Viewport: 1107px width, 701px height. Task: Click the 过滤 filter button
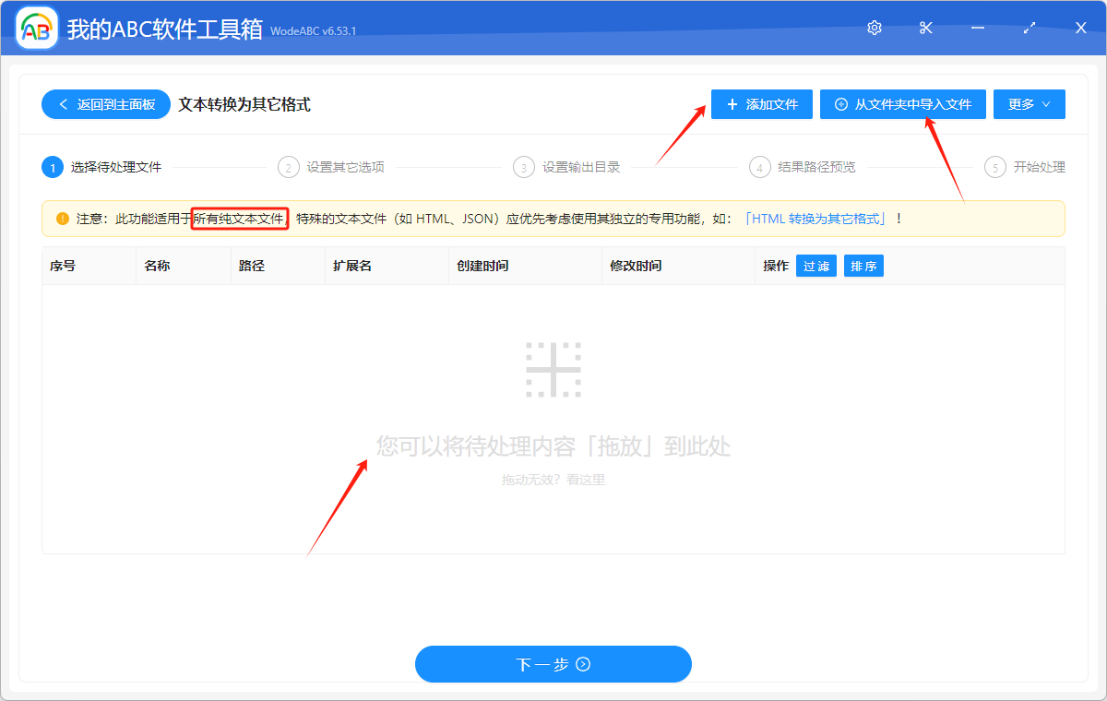coord(815,265)
